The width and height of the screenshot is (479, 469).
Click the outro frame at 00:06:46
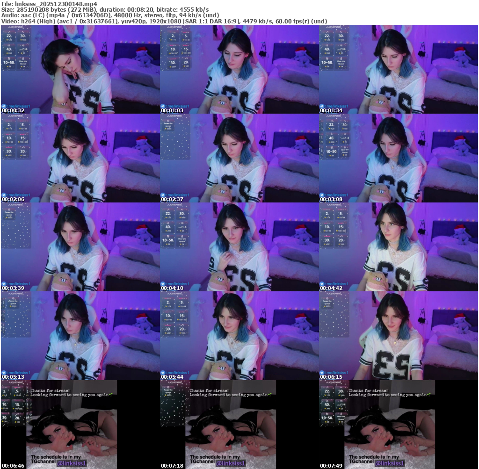coord(80,425)
